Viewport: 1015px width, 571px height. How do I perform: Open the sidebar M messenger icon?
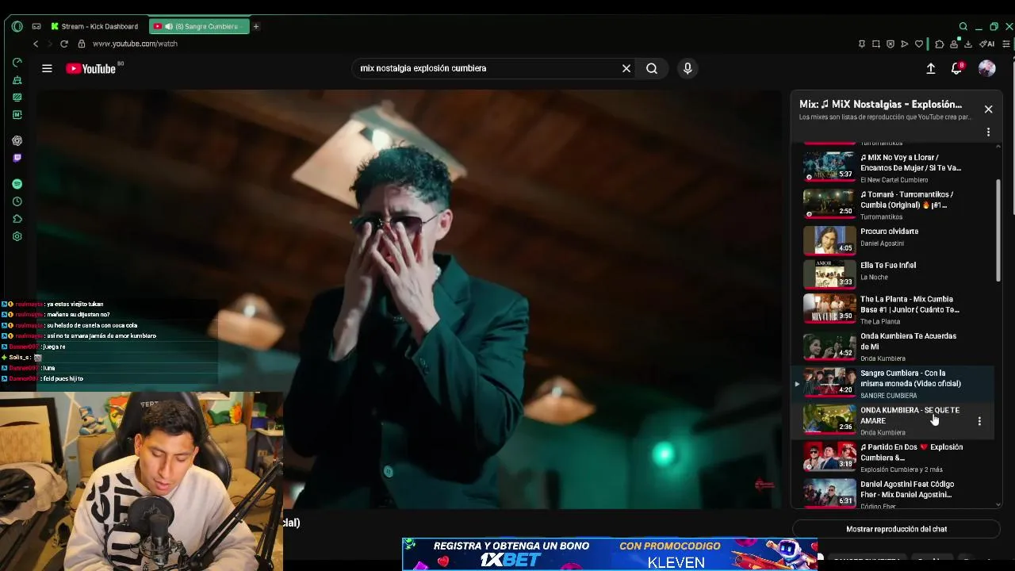[x=17, y=115]
